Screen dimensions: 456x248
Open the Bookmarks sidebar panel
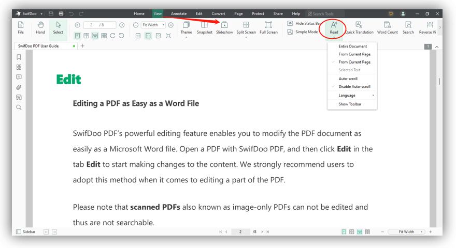pyautogui.click(x=19, y=57)
